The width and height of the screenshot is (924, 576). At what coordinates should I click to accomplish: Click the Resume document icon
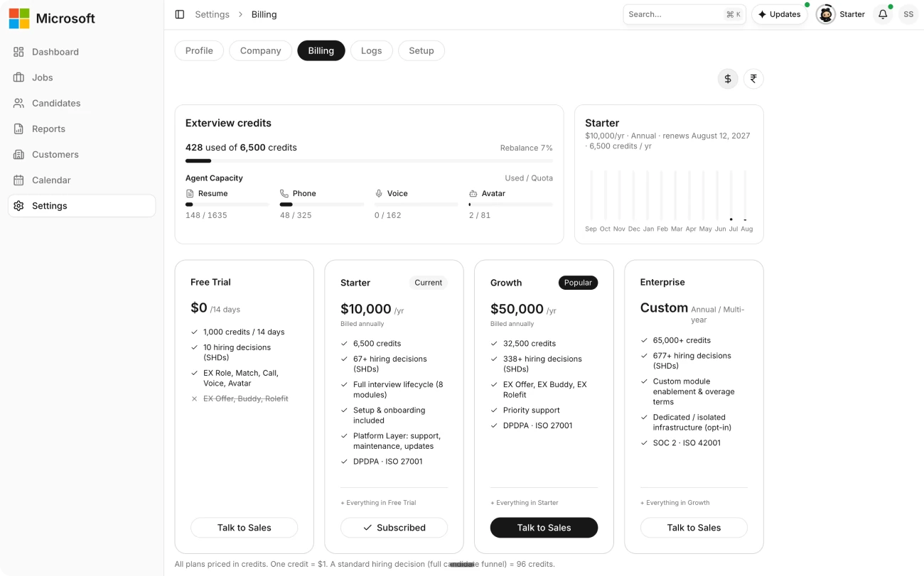tap(190, 193)
